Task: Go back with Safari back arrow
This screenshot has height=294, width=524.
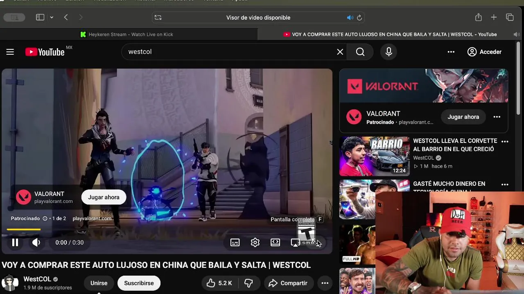Action: coord(66,18)
